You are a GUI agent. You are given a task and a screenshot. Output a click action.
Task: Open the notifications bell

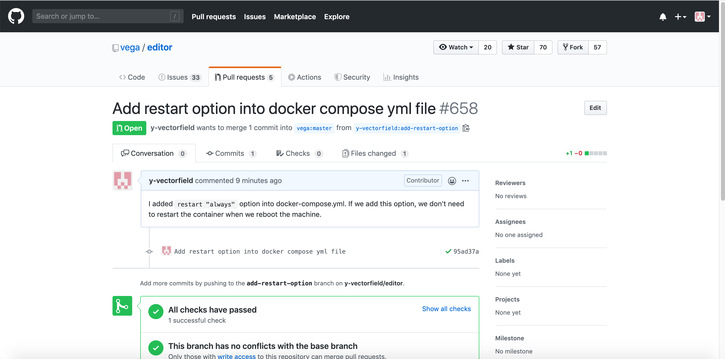pyautogui.click(x=662, y=17)
